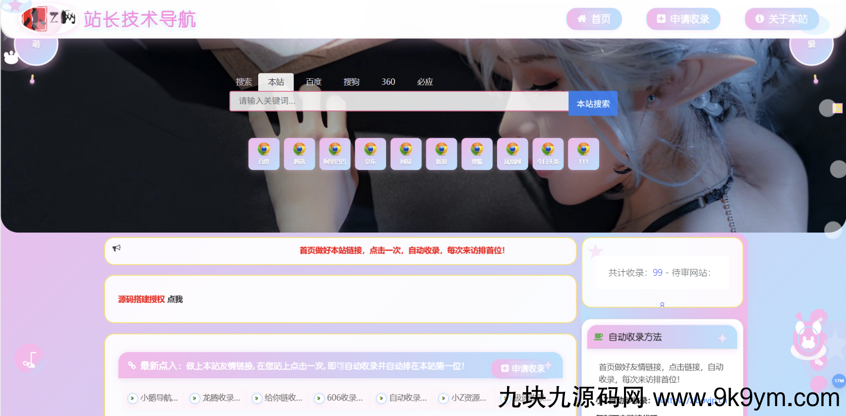Click the 自动收录方法 panel header
The width and height of the screenshot is (846, 416).
(662, 337)
